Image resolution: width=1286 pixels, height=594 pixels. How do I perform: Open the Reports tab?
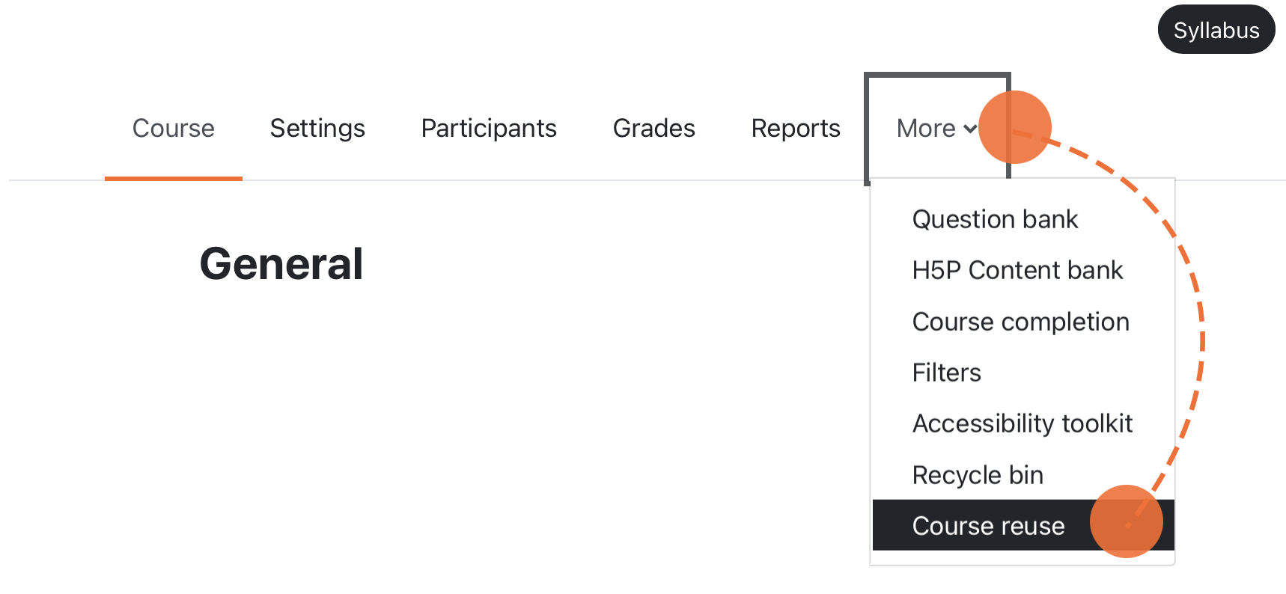coord(796,128)
